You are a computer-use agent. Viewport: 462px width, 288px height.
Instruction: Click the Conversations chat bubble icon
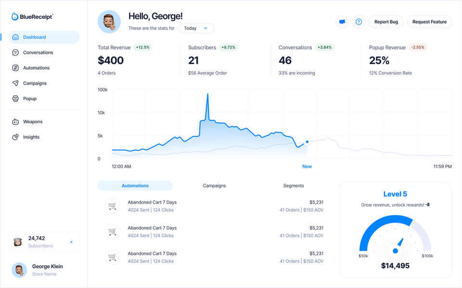pyautogui.click(x=15, y=52)
